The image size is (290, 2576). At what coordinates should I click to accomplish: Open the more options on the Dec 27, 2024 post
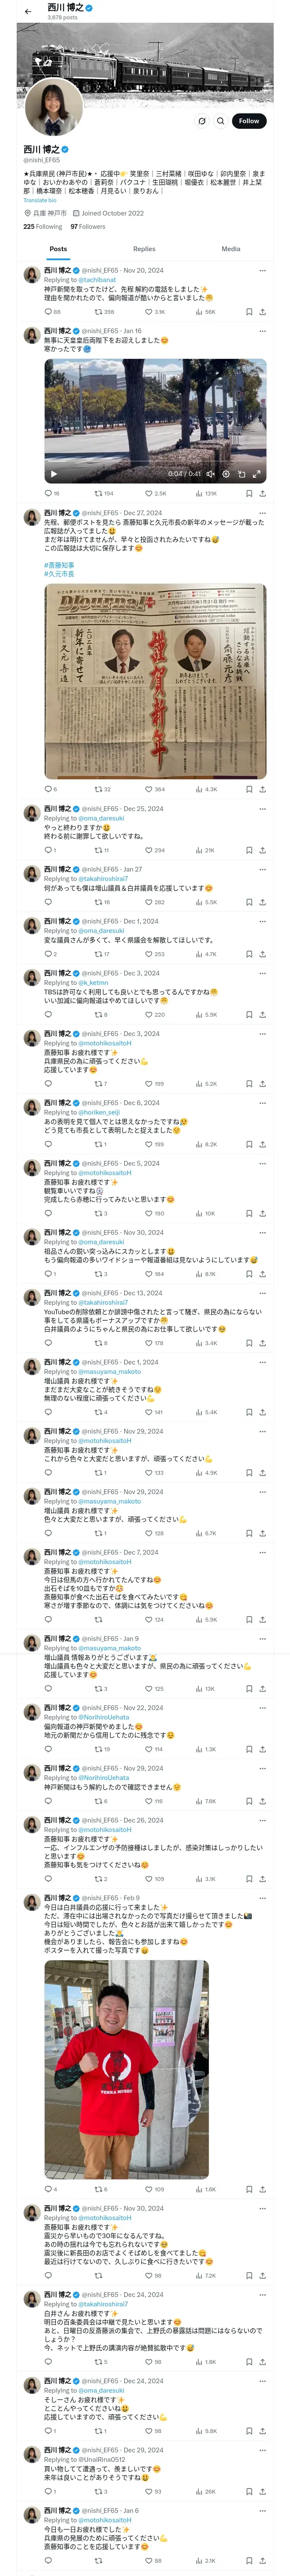click(262, 513)
